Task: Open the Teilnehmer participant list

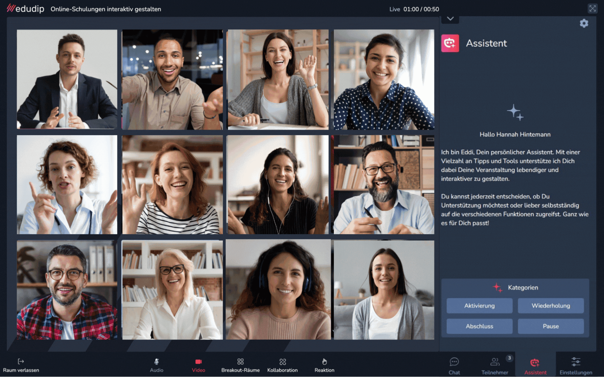Action: tap(495, 365)
